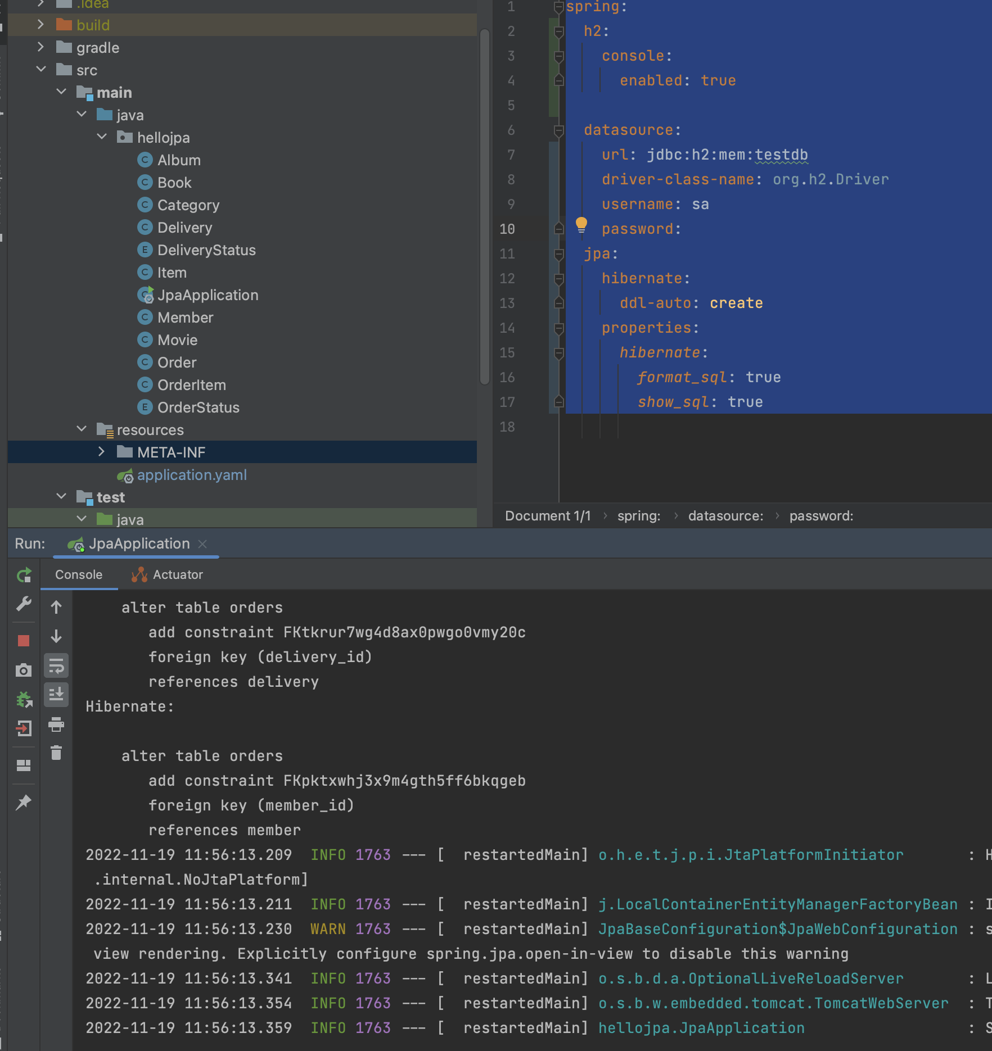Collapse the src folder

(x=40, y=70)
